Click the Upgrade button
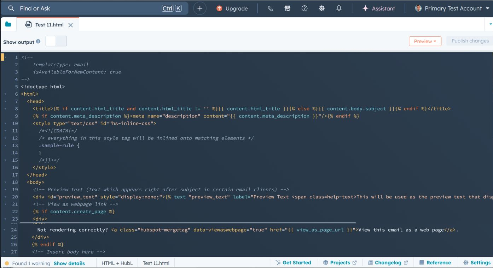 tap(232, 8)
